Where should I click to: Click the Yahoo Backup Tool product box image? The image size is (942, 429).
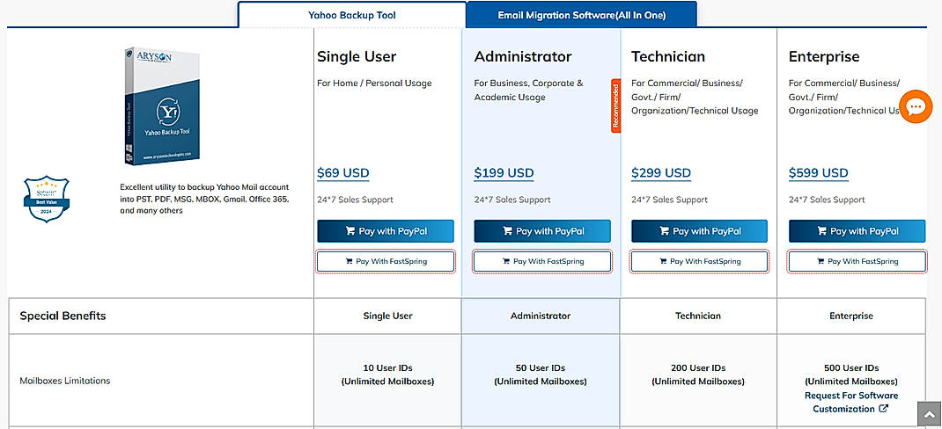162,105
